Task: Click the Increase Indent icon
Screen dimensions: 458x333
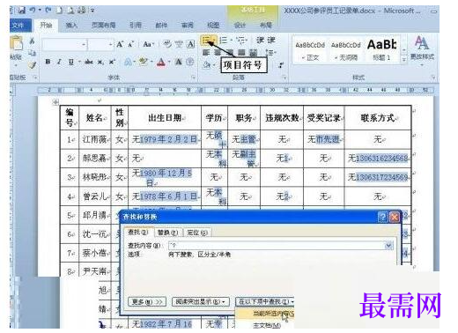Action: [271, 41]
